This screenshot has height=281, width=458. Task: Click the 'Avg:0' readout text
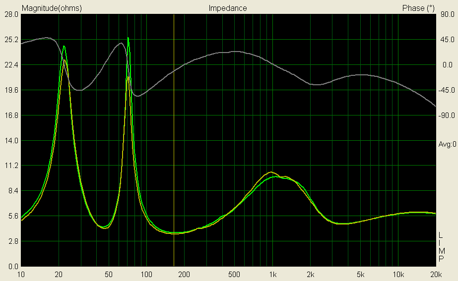(x=447, y=144)
